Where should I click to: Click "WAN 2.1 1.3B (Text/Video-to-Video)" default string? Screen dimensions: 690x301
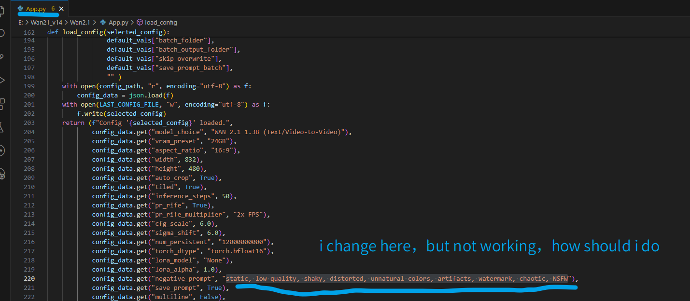[279, 132]
